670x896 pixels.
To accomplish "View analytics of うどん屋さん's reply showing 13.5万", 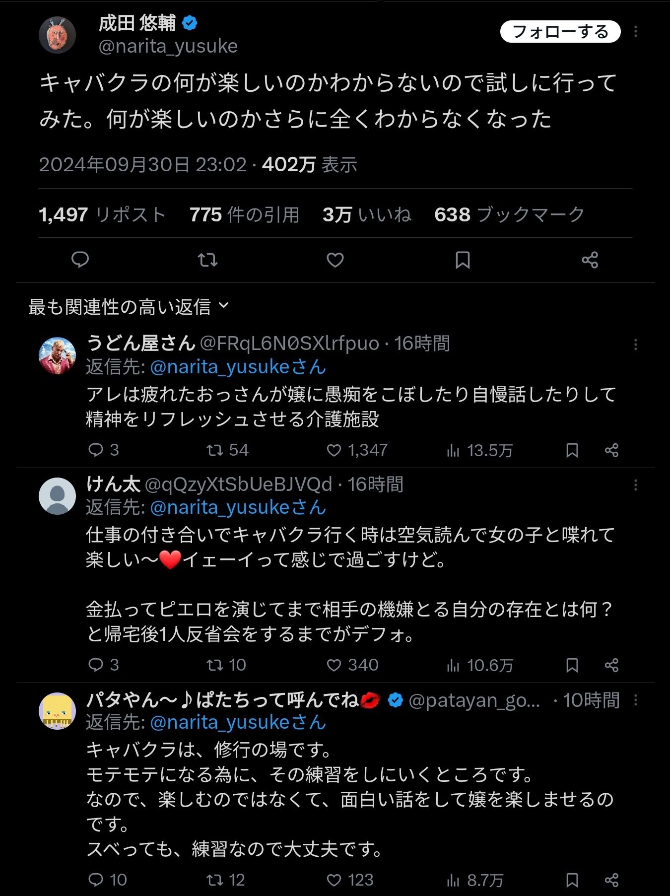I will (479, 450).
